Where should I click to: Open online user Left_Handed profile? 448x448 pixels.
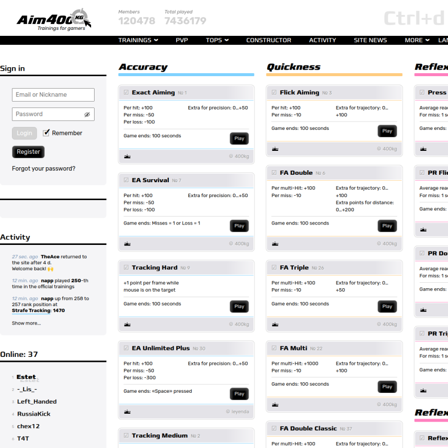pos(37,402)
